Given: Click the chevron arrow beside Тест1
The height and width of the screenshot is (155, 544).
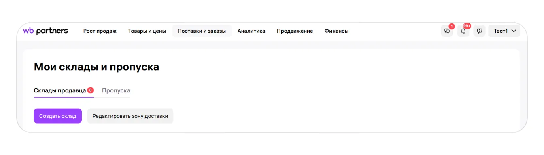Looking at the screenshot, I should click(514, 31).
